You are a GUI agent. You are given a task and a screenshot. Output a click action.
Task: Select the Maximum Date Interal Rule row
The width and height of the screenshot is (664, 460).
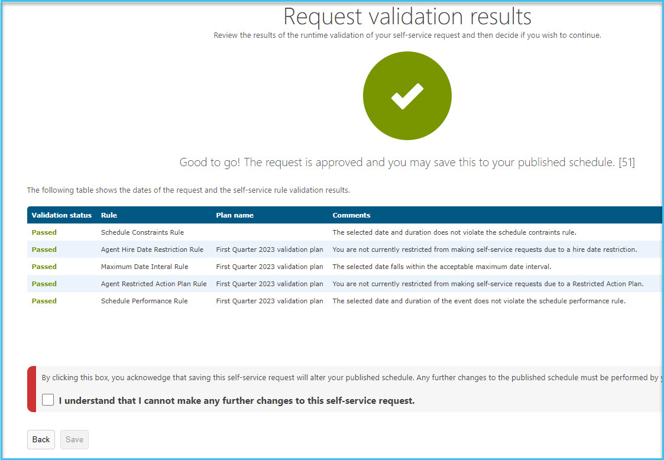[344, 267]
